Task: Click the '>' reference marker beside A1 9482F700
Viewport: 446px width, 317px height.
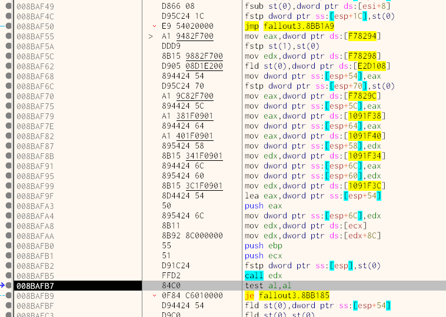Action: pyautogui.click(x=151, y=36)
